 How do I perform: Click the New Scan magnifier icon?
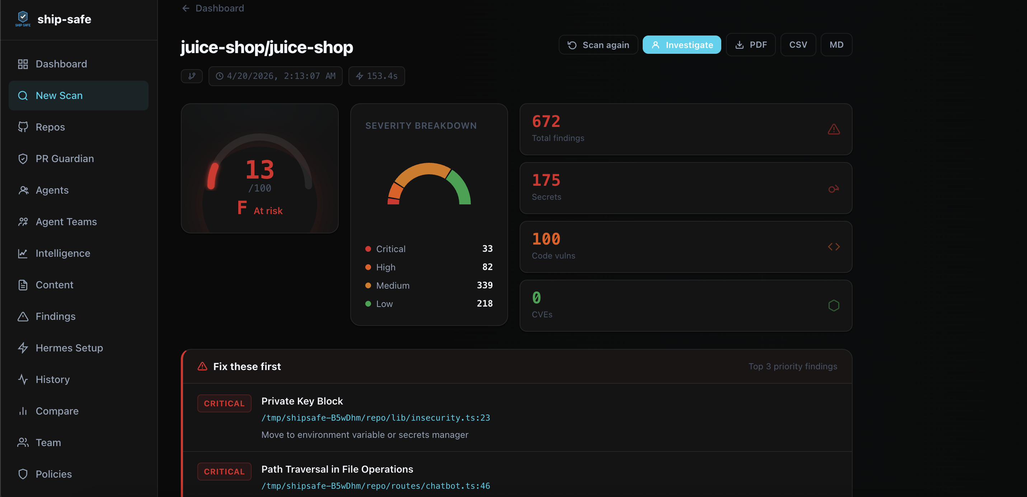(x=23, y=96)
